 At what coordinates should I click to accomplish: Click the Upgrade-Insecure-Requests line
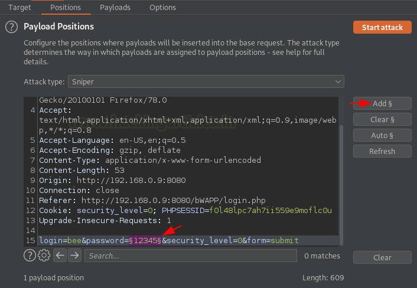pos(105,221)
